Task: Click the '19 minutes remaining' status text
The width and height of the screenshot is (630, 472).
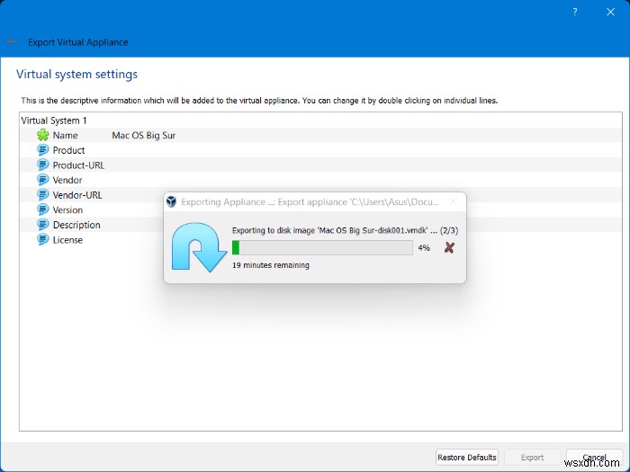Action: 271,265
